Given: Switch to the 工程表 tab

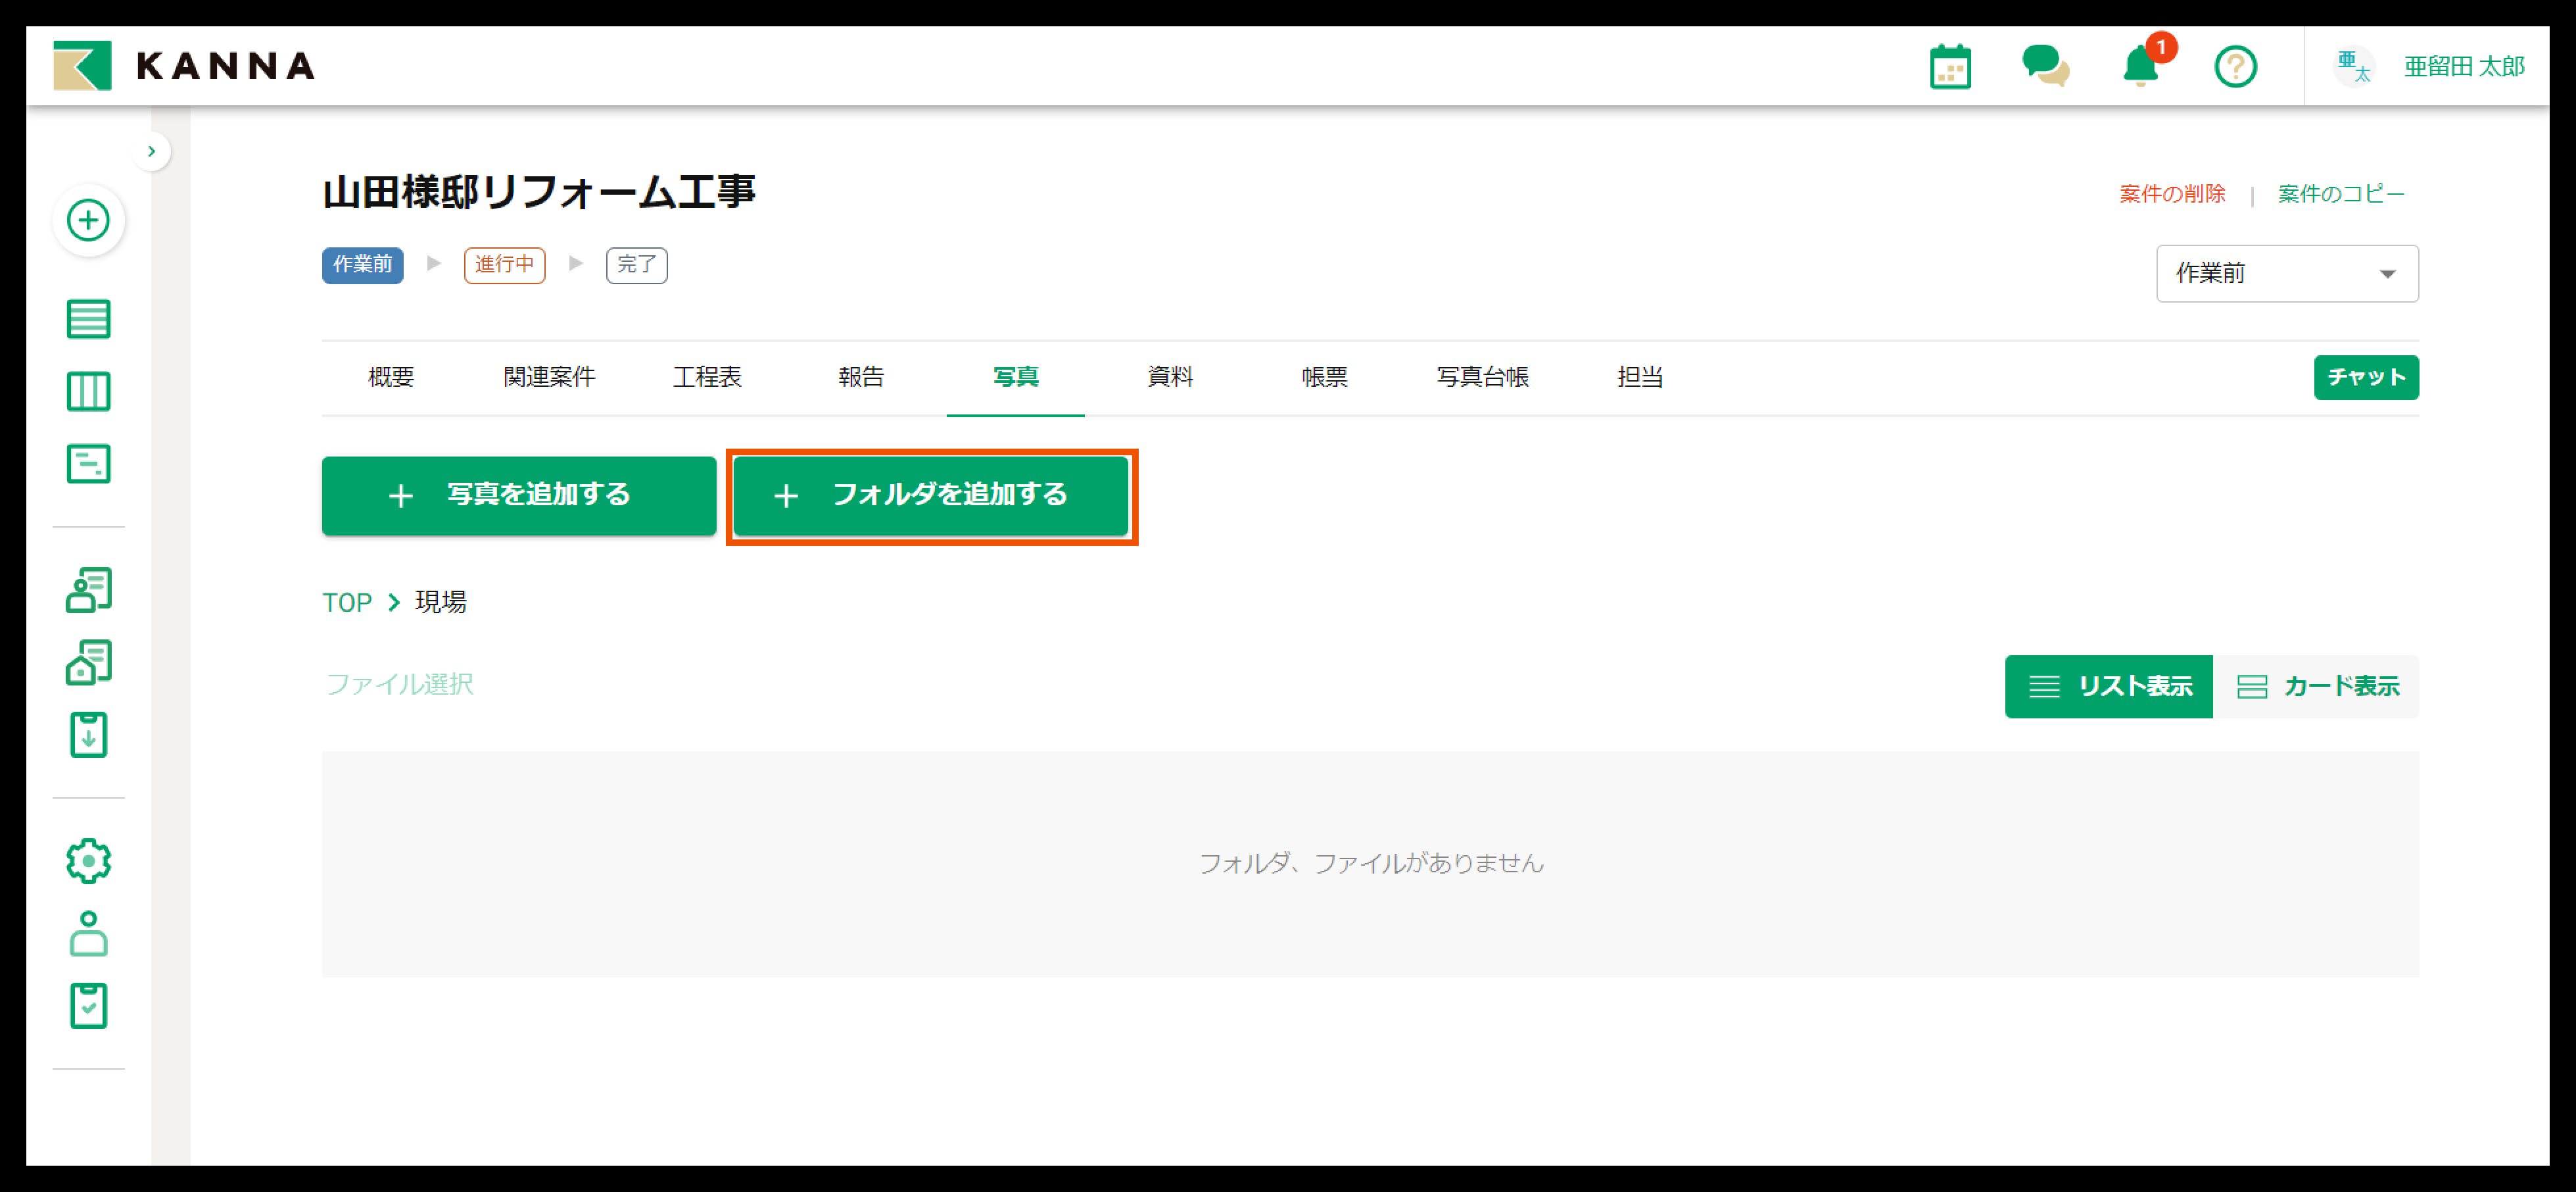Looking at the screenshot, I should coord(707,378).
